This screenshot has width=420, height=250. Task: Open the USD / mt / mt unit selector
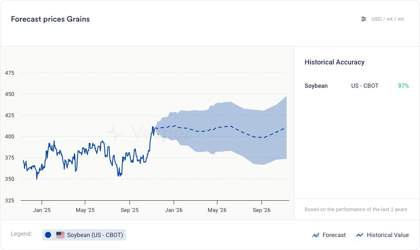(x=388, y=19)
